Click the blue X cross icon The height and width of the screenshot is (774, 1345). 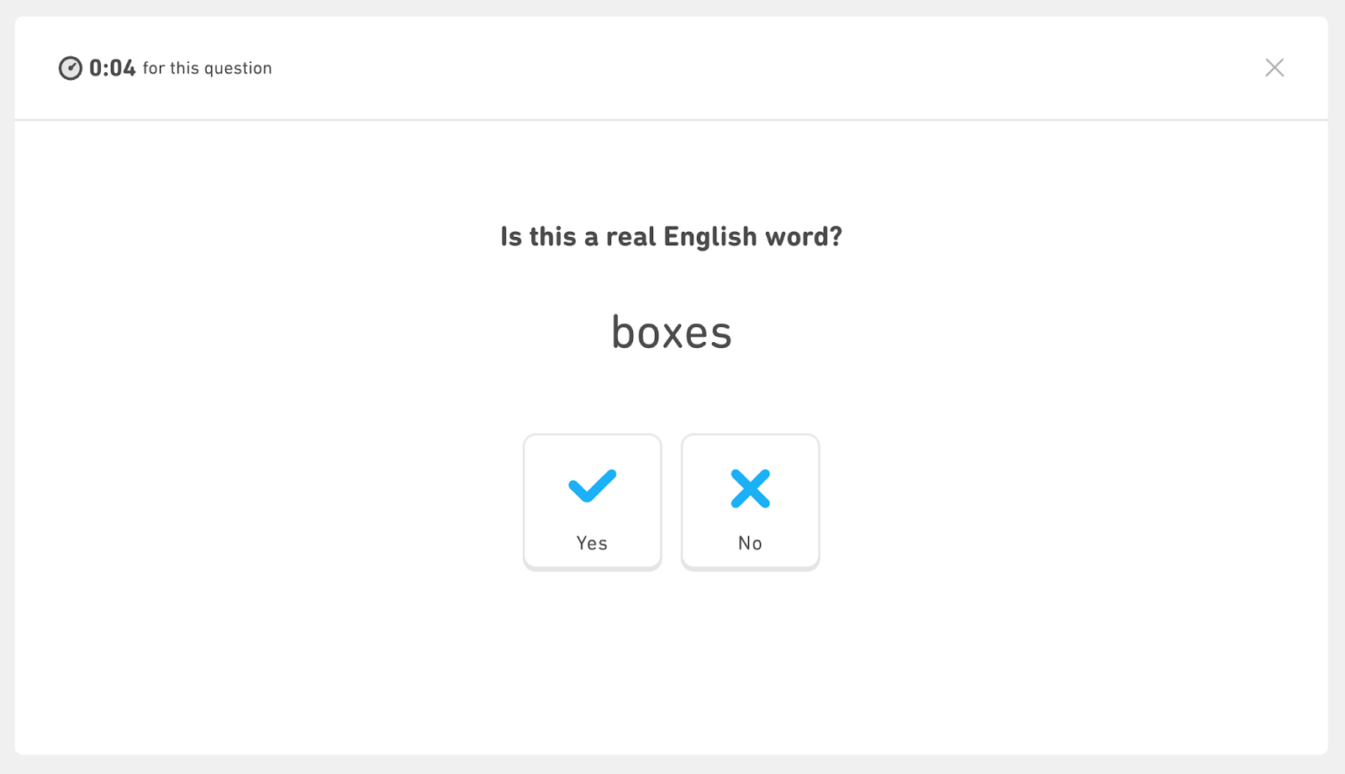[750, 488]
